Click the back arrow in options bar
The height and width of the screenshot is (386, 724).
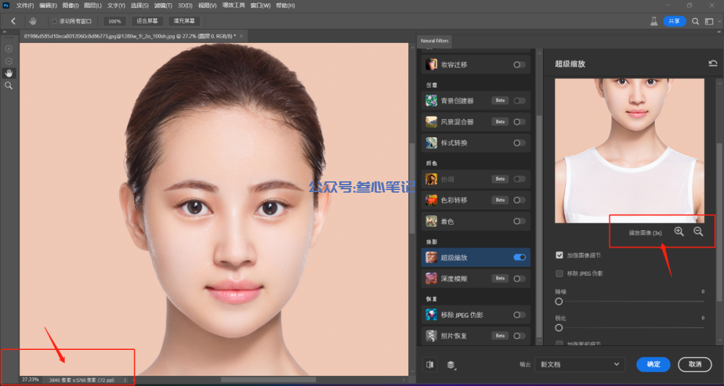pos(13,21)
